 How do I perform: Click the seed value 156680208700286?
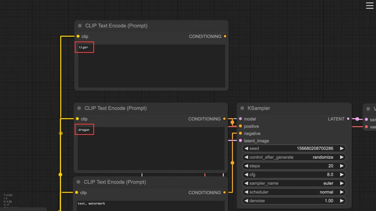(x=315, y=148)
